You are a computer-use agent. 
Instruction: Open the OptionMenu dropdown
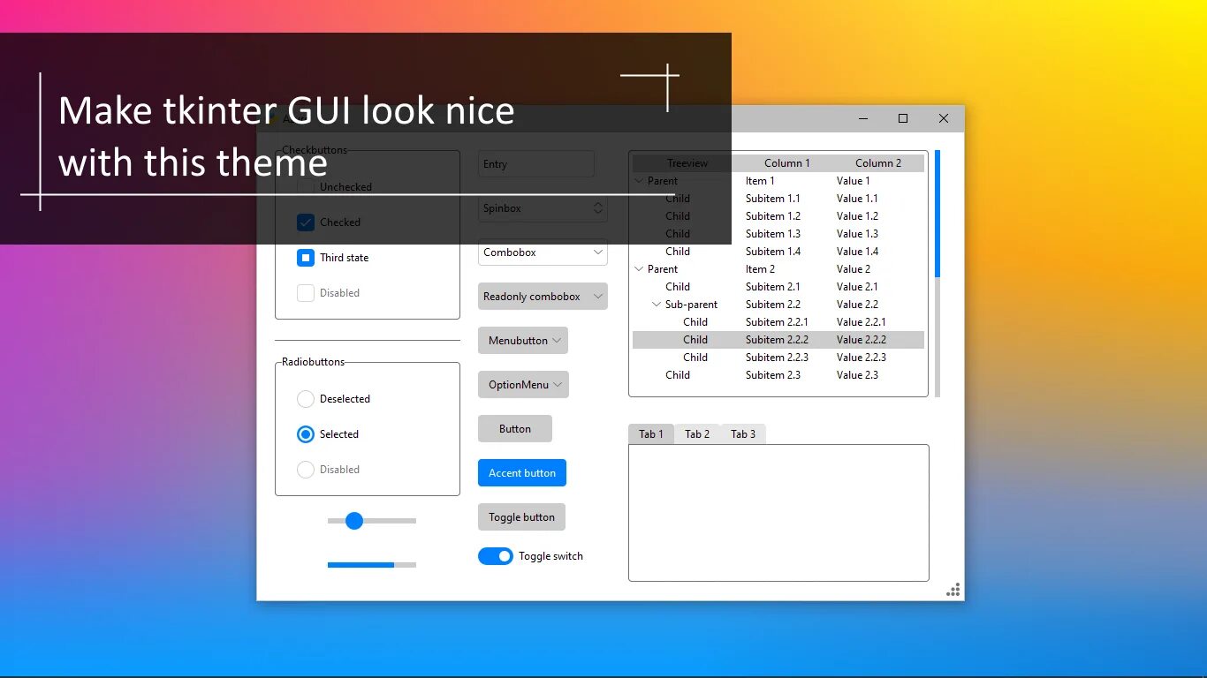pyautogui.click(x=523, y=385)
